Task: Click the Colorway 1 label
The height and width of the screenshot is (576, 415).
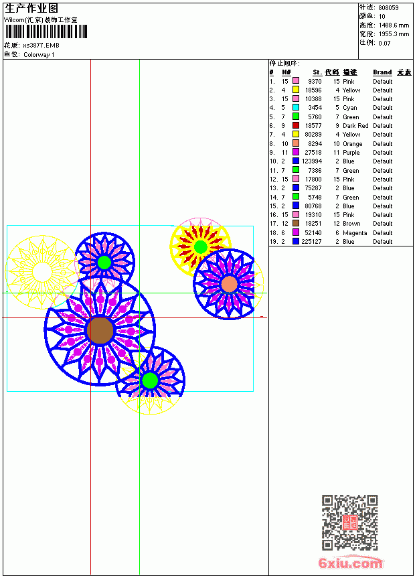Action: pos(39,55)
